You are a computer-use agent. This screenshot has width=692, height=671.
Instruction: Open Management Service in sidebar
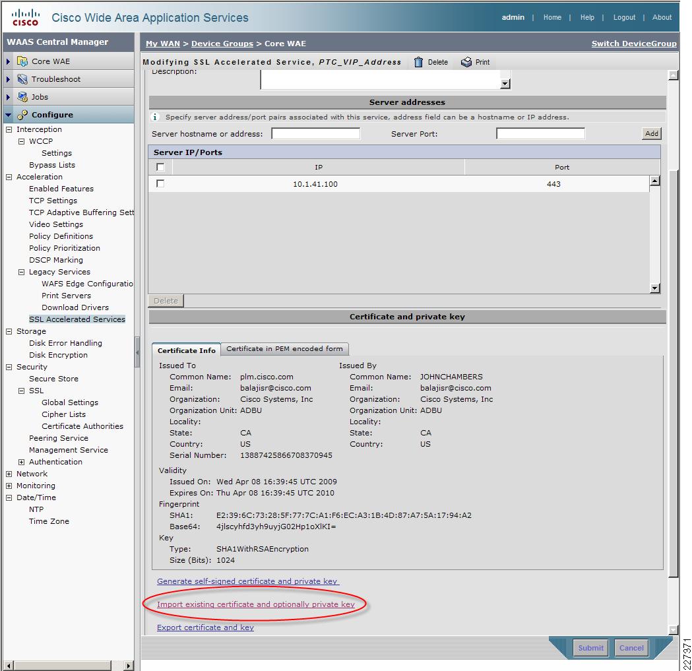(x=69, y=450)
